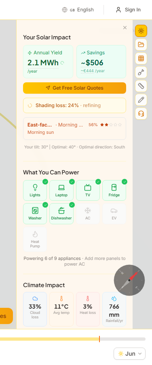Toggle the Lights appliance tile

click(x=35, y=191)
